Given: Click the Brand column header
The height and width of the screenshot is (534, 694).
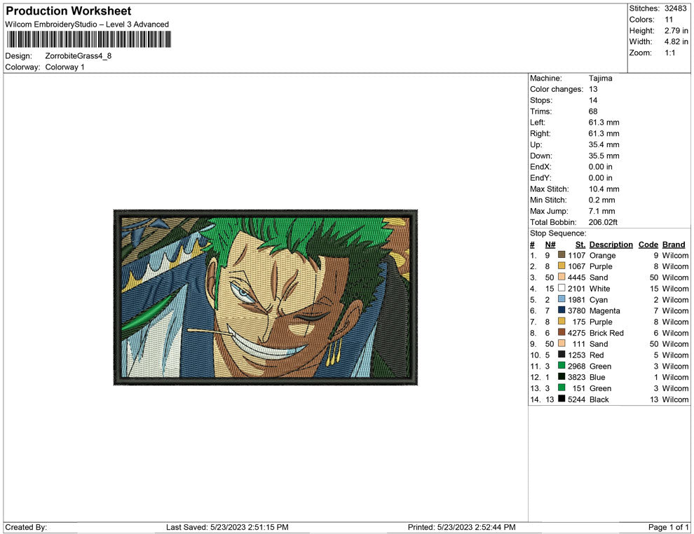Looking at the screenshot, I should point(674,245).
